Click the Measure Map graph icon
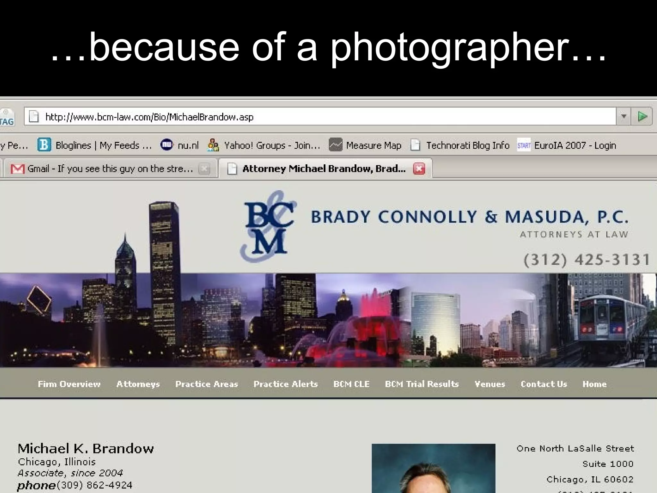 tap(335, 145)
